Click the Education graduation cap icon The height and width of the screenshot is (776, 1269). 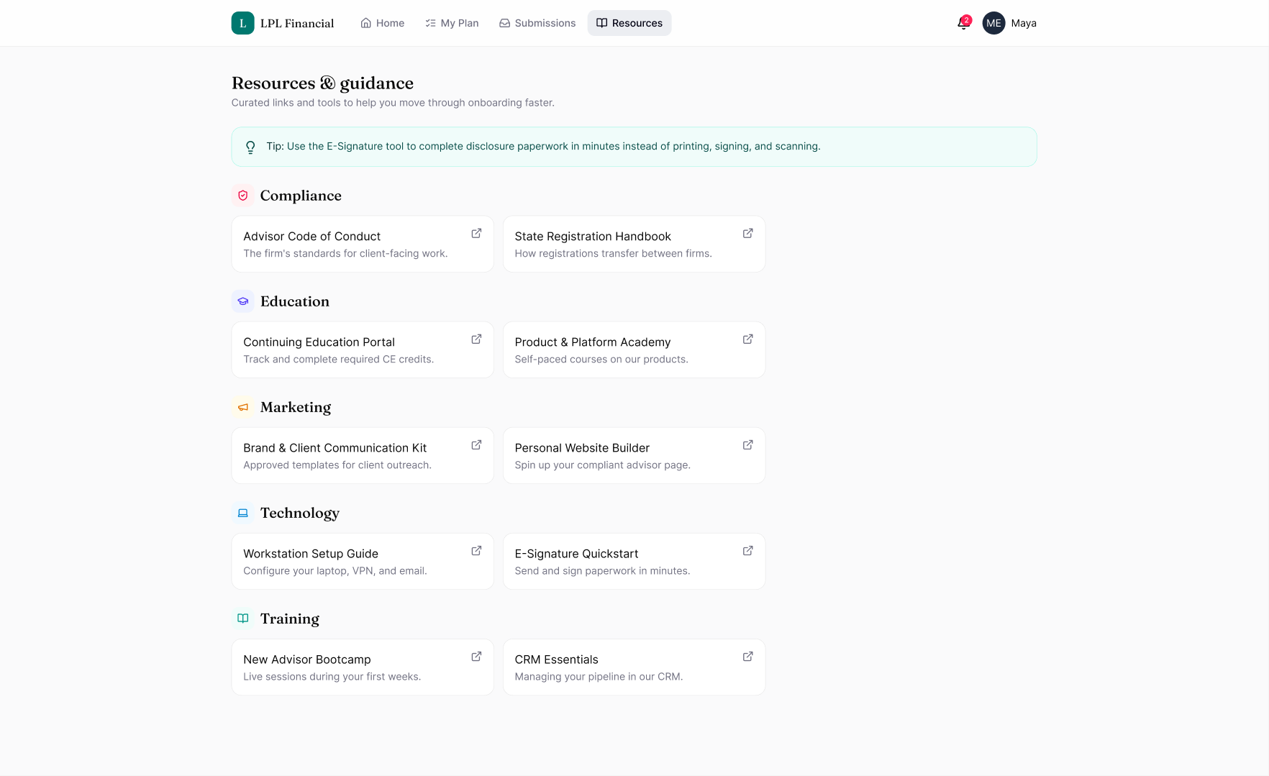coord(242,301)
